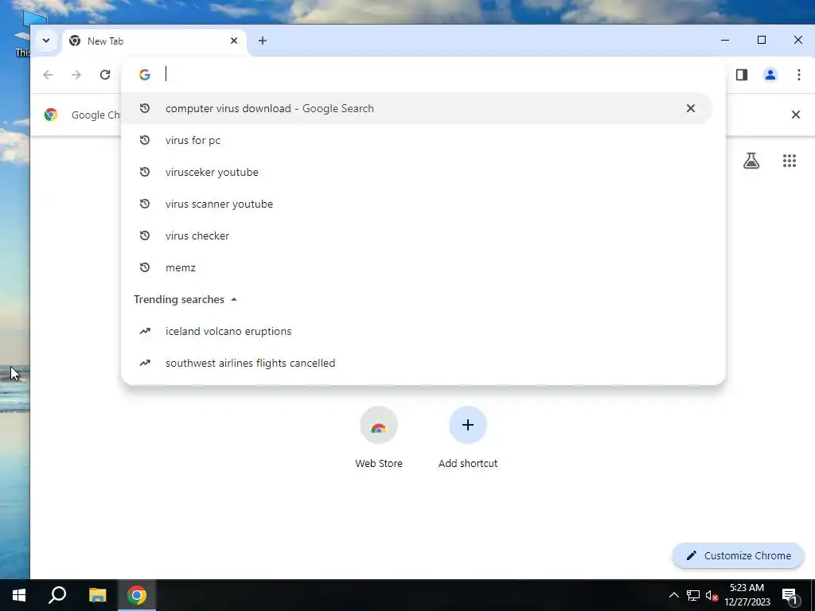This screenshot has height=611, width=815.
Task: Click trending icon beside 'southwest airlines flights cancelled'
Action: tap(145, 363)
